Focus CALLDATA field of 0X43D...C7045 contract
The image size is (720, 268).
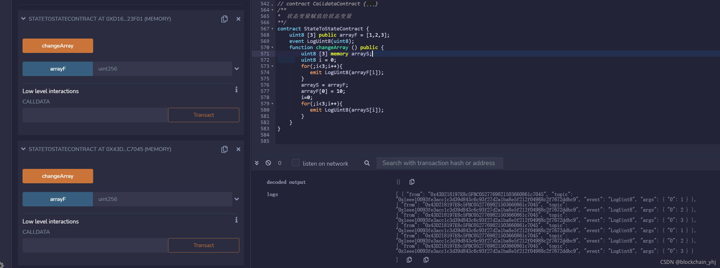pos(95,245)
